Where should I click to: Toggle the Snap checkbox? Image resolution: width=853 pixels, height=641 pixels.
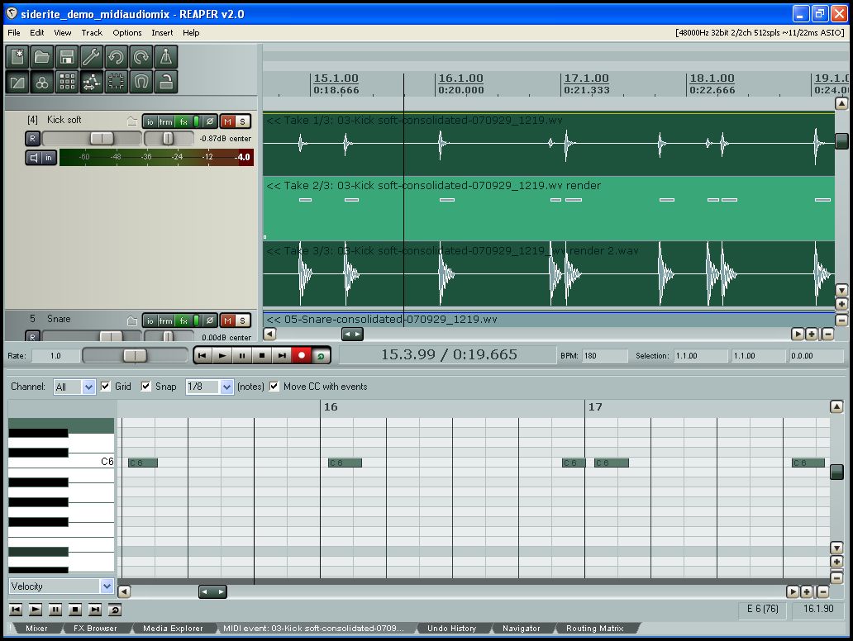point(145,387)
